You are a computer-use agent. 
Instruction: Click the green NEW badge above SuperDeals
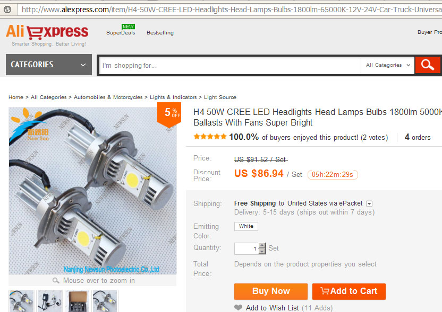coord(128,26)
